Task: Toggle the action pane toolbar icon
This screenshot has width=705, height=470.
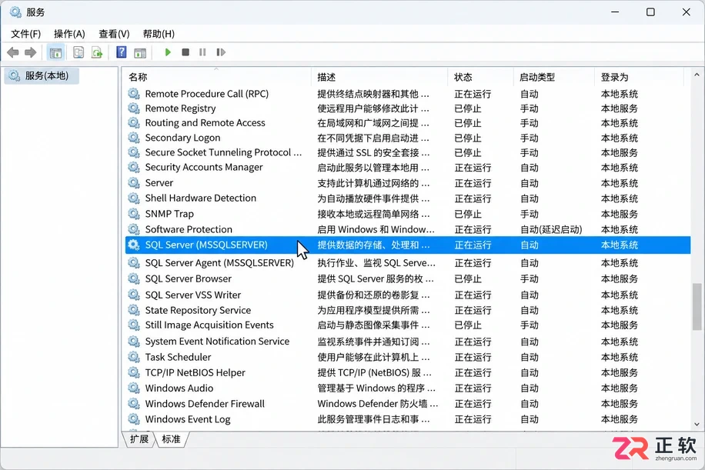Action: coord(140,52)
